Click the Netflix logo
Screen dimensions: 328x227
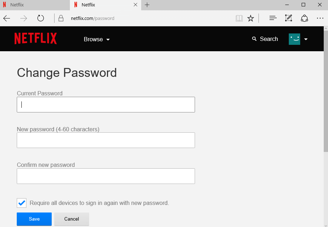coord(35,38)
